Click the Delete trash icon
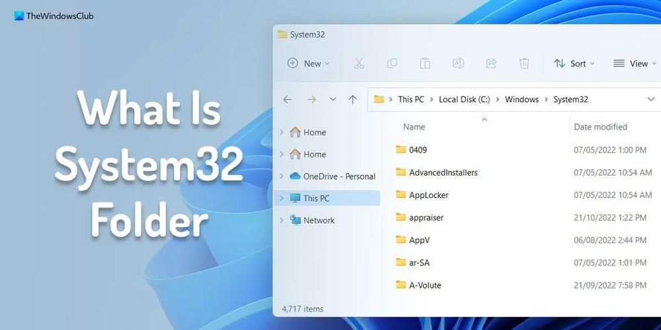 (524, 63)
